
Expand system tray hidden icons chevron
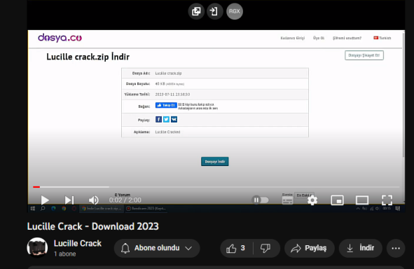pyautogui.click(x=358, y=209)
